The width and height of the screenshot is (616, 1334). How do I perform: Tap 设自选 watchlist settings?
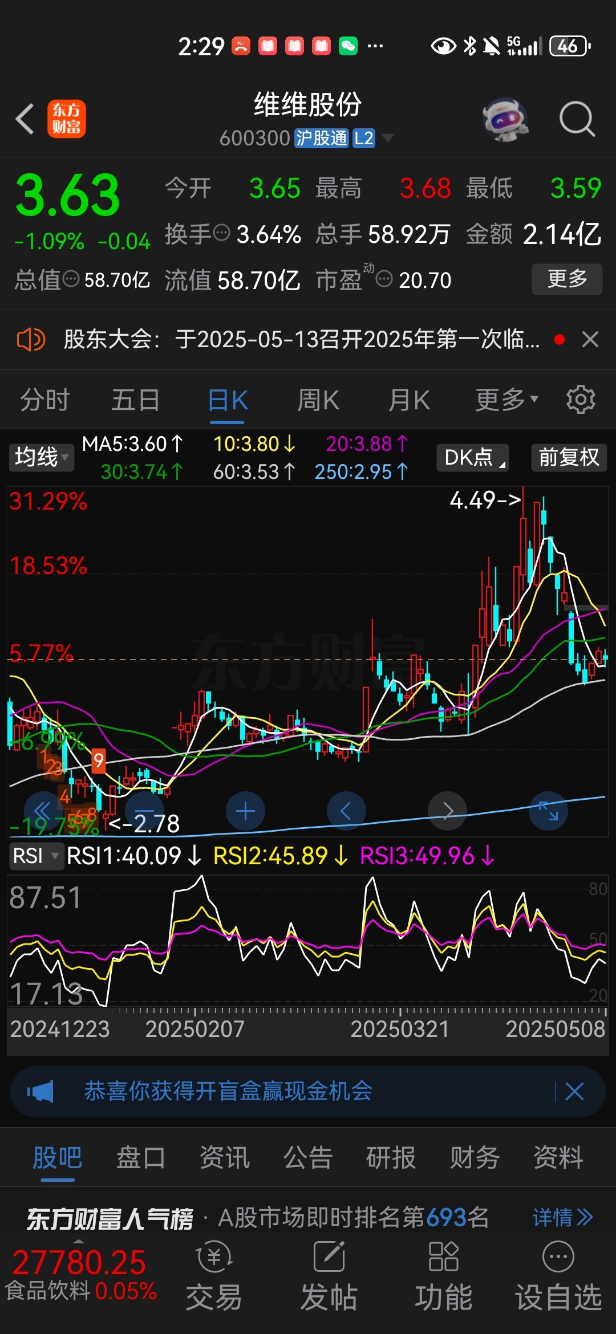point(558,1276)
